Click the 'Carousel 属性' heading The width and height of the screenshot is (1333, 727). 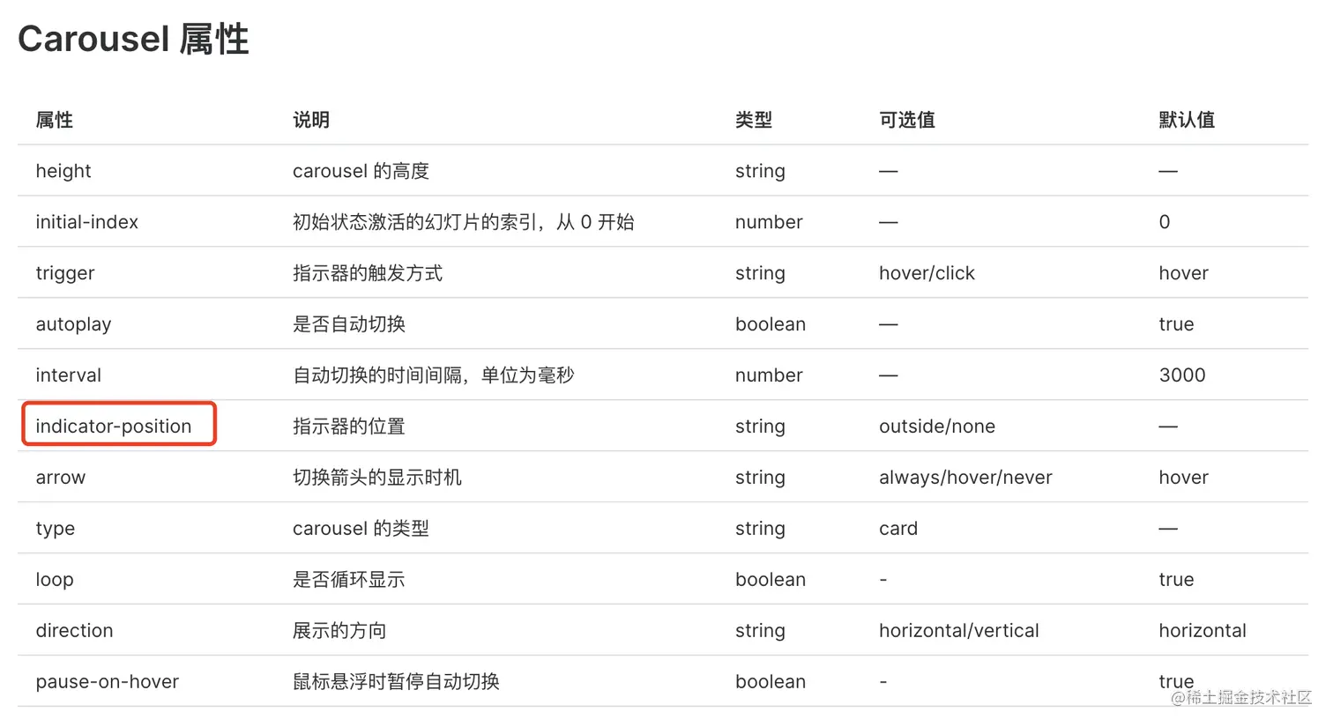click(133, 39)
